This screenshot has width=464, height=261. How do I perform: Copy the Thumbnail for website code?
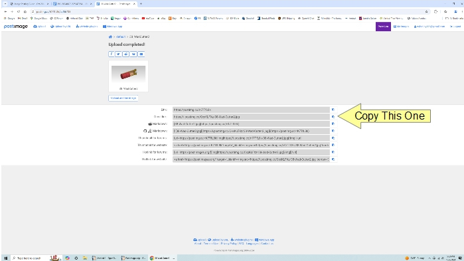point(333,145)
